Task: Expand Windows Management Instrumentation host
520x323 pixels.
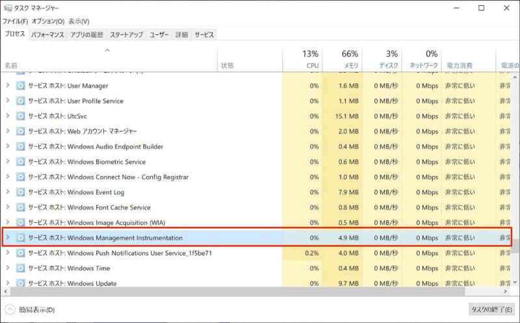Action: [8, 237]
